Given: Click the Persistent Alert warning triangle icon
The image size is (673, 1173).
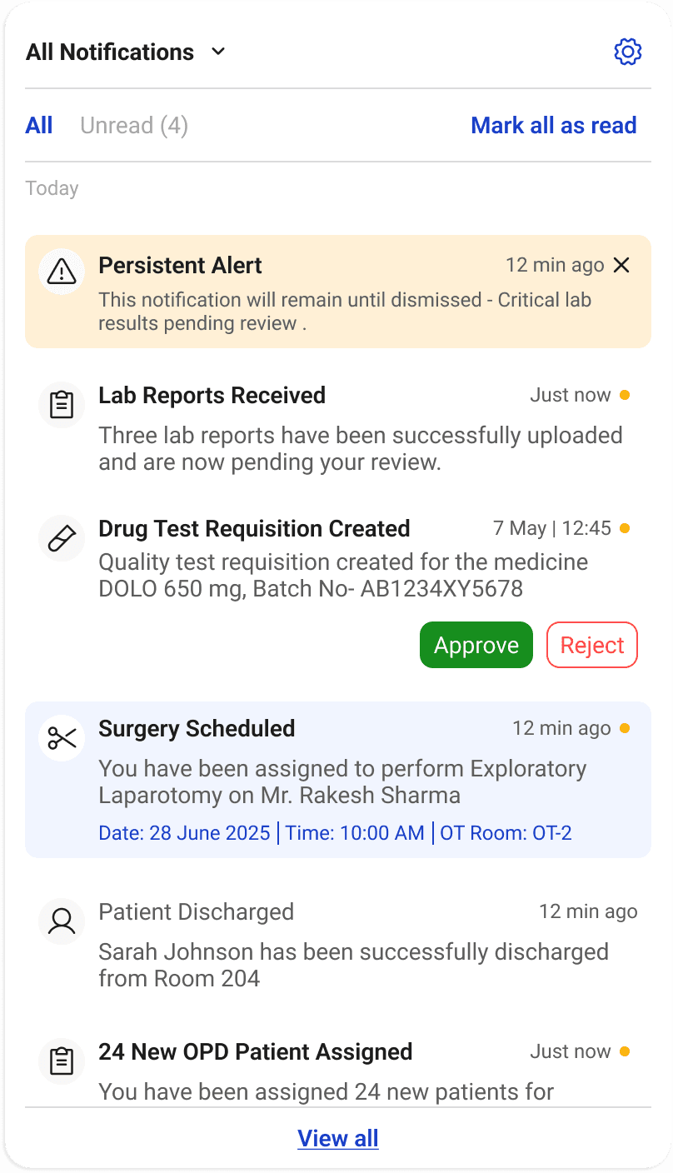Looking at the screenshot, I should [62, 272].
